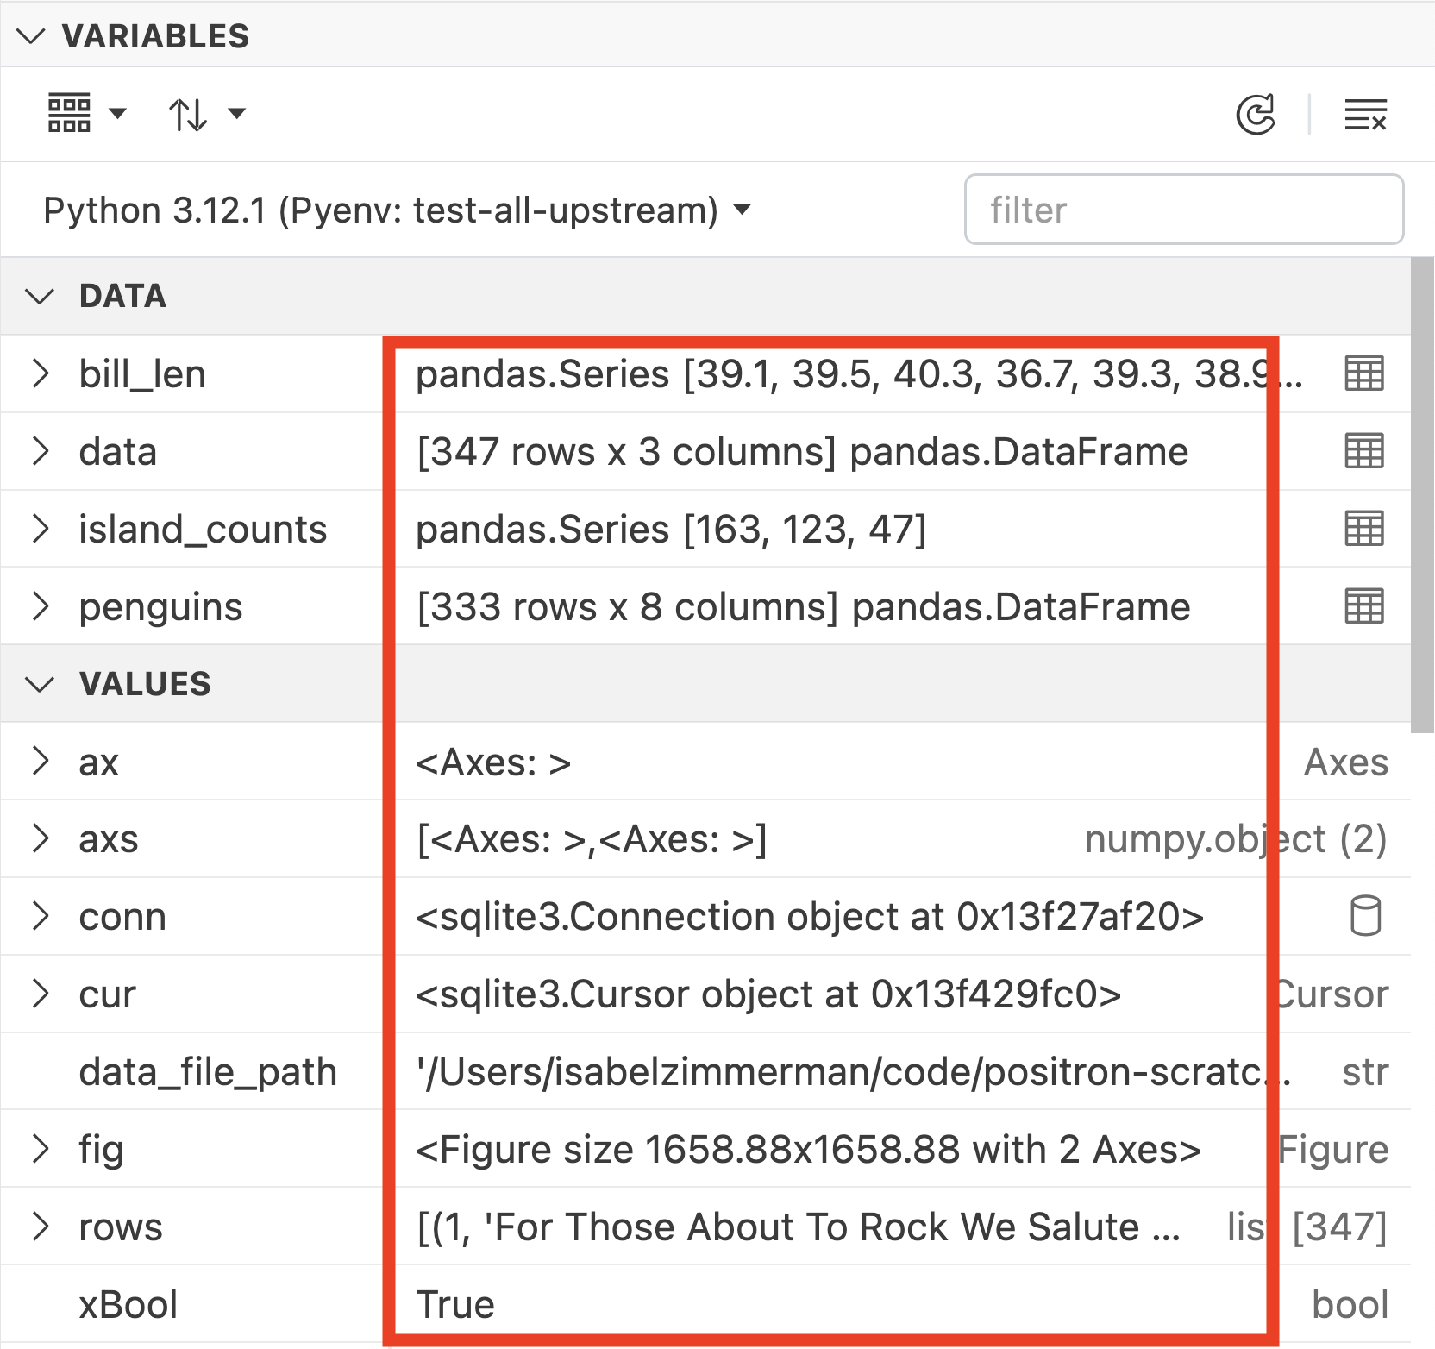Collapse the DATA section
Image resolution: width=1435 pixels, height=1349 pixels.
click(x=38, y=297)
